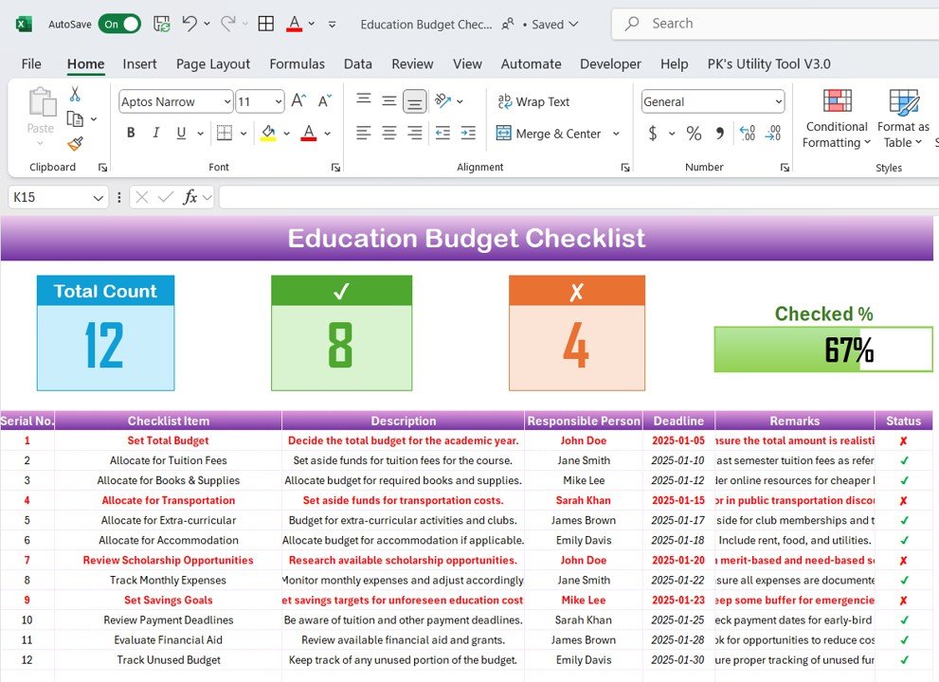Open the Formulas ribbon tab
This screenshot has width=939, height=682.
click(297, 63)
